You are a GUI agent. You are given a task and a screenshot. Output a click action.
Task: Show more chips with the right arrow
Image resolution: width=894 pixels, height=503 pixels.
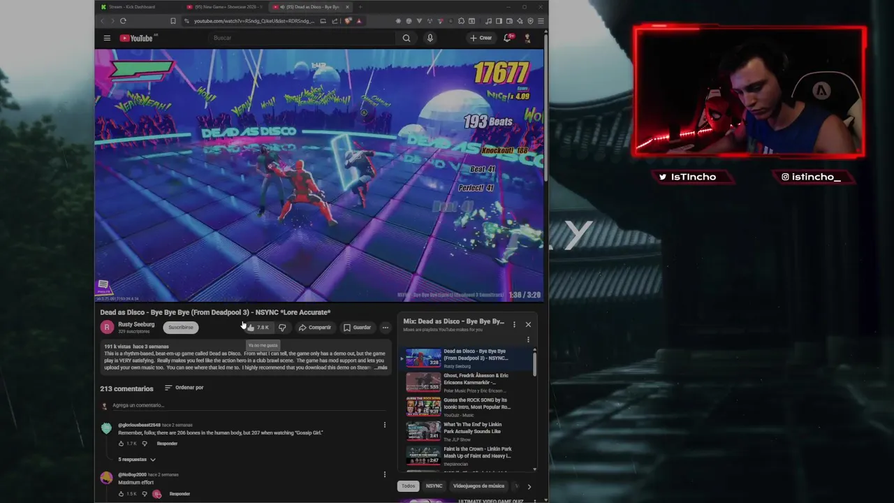[529, 486]
